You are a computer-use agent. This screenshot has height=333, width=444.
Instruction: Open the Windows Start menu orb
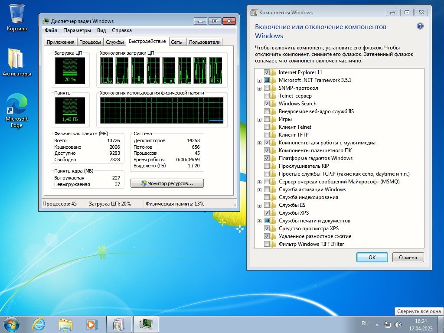click(x=12, y=324)
